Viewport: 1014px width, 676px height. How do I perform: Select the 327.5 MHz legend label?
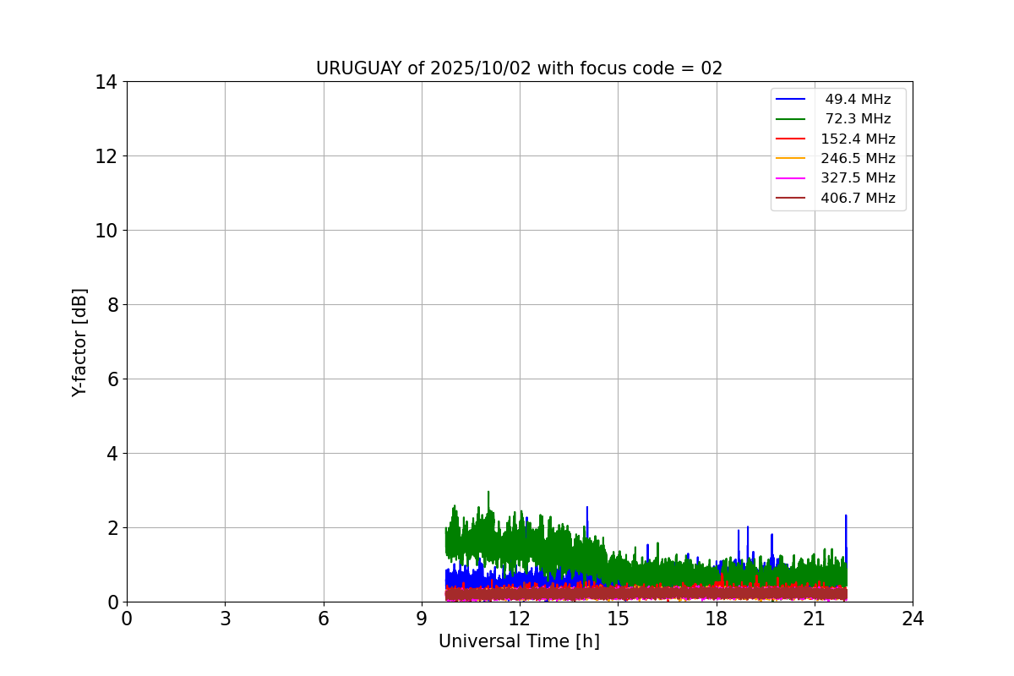tap(858, 178)
